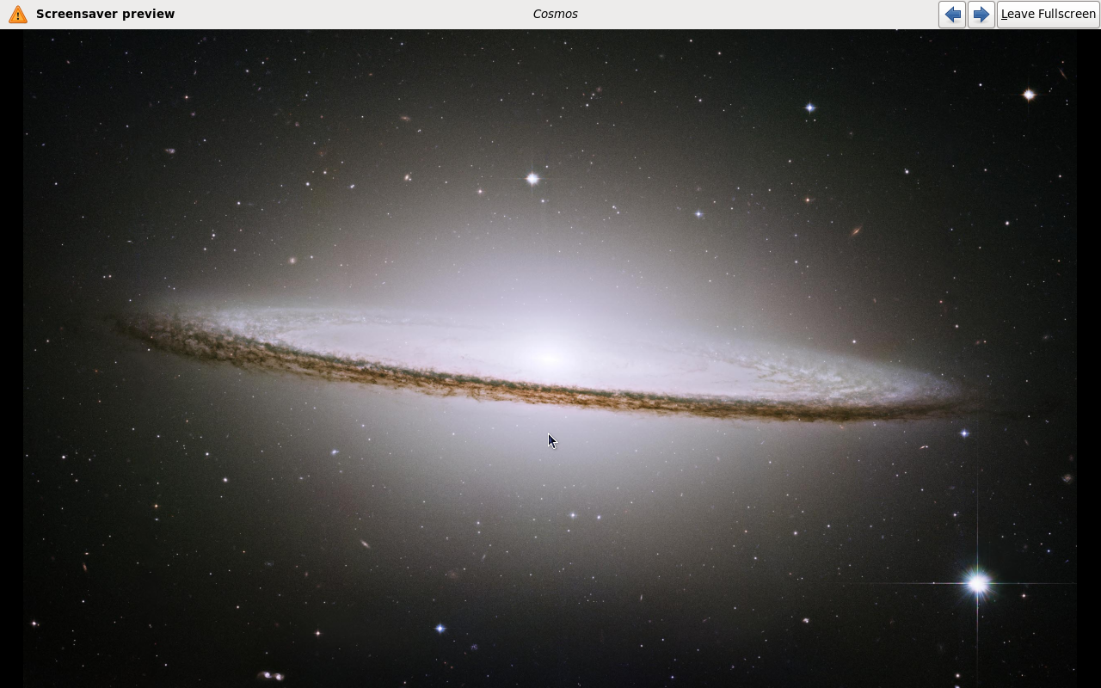
Task: Click the Leave Fullscreen button
Action: coord(1048,15)
